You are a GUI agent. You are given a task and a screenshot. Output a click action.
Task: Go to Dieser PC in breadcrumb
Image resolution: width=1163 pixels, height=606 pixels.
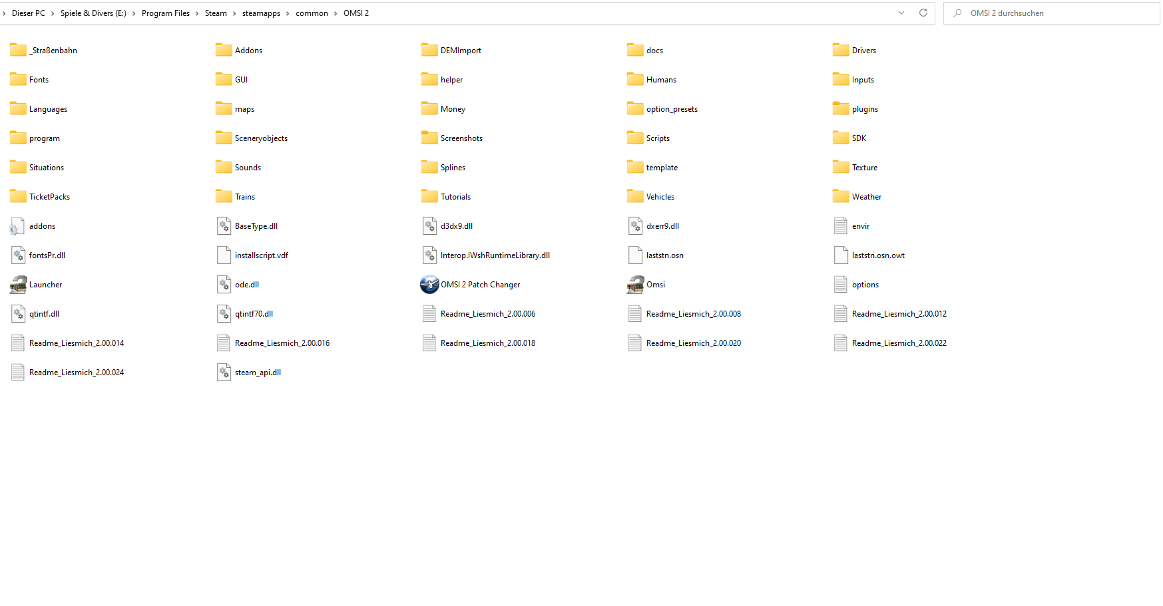click(x=29, y=13)
